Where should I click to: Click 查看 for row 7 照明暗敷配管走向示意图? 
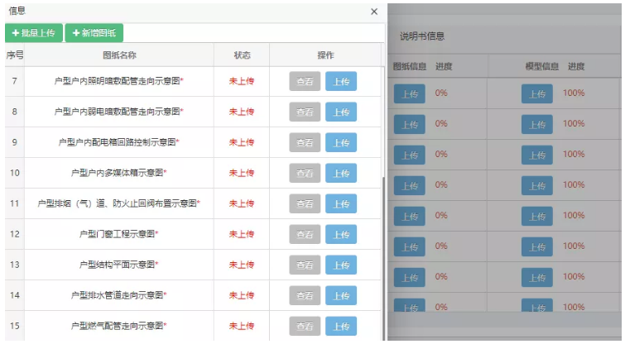coord(305,81)
